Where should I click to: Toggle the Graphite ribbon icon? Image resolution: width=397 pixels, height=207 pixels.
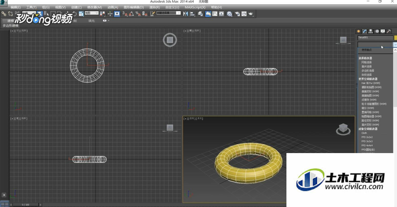click(x=208, y=14)
